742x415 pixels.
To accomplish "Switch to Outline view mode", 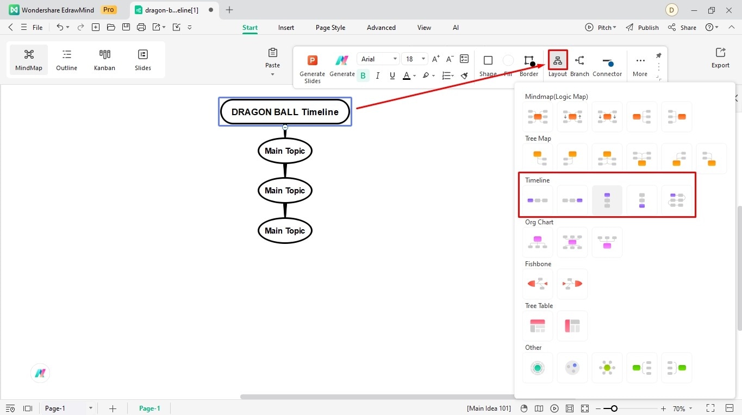I will (67, 60).
